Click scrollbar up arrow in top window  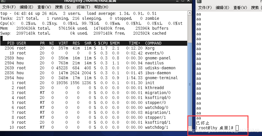point(190,13)
